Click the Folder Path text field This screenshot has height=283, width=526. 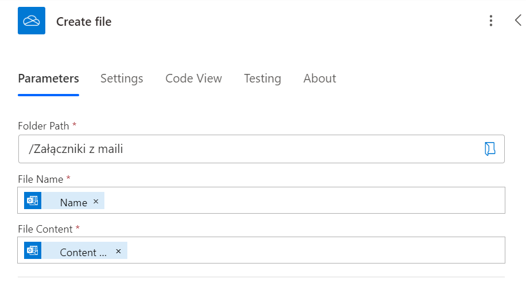(x=247, y=150)
